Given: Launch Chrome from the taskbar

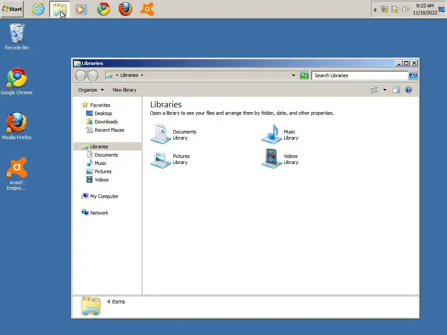Looking at the screenshot, I should tap(103, 9).
